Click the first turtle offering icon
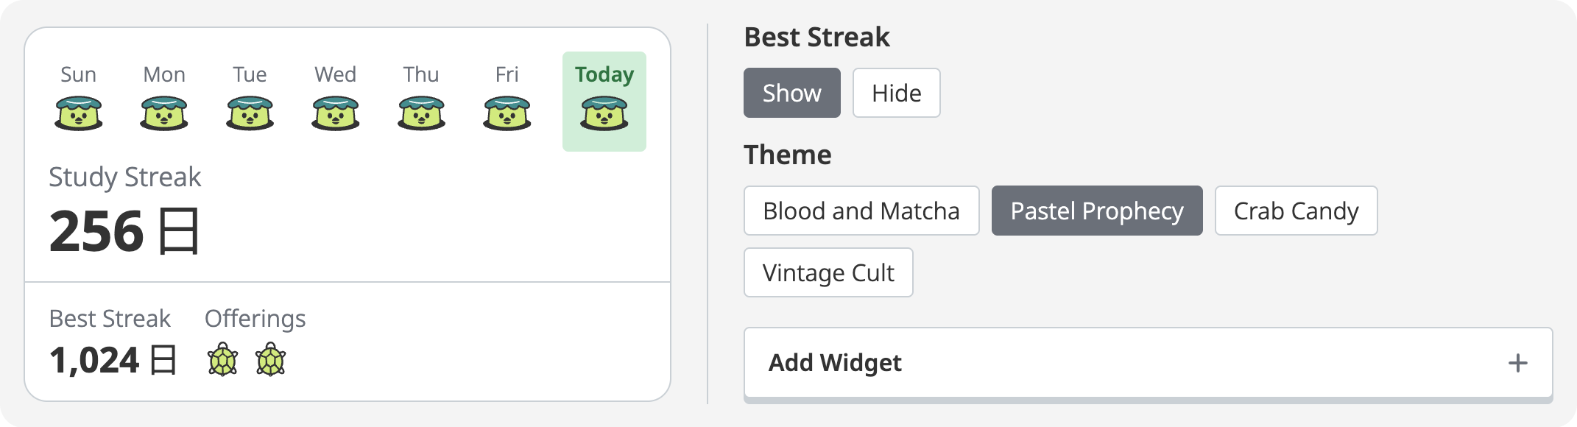Viewport: 1577px width, 427px height. (222, 360)
